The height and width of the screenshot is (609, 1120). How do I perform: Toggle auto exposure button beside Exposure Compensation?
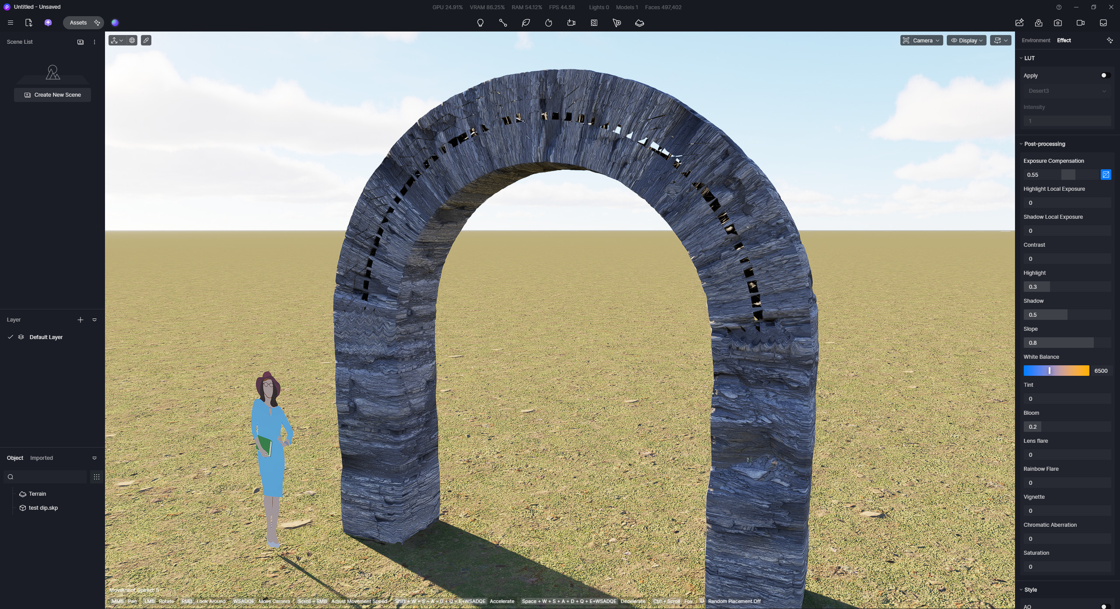pos(1106,175)
